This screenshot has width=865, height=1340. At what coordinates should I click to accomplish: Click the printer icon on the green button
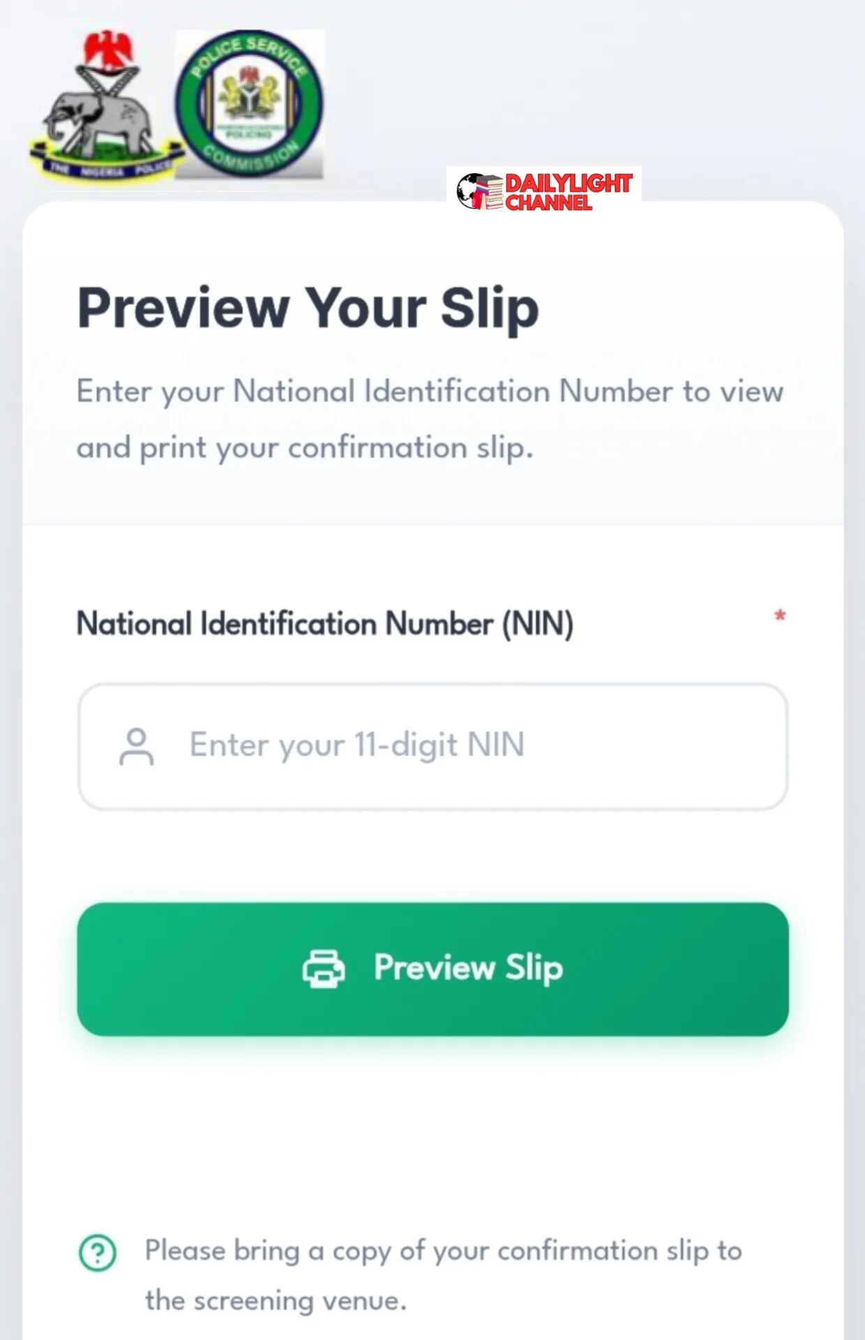click(323, 968)
